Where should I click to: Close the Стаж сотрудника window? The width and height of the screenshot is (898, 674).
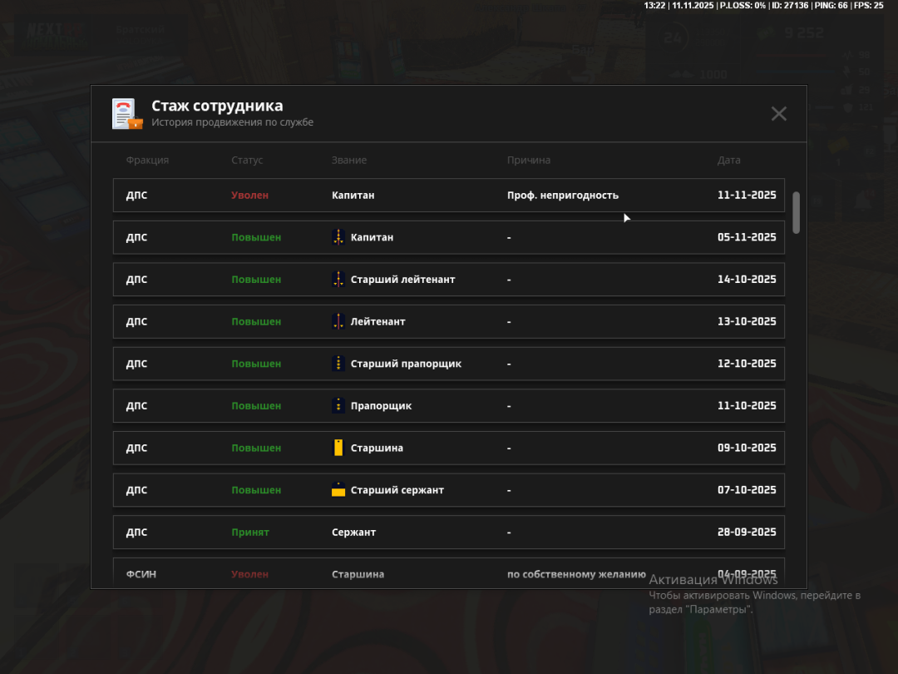[778, 114]
